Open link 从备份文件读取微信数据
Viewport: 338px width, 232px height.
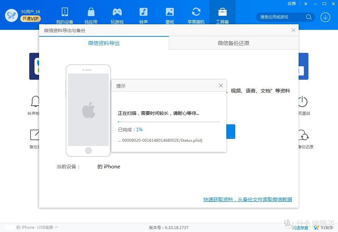pyautogui.click(x=265, y=200)
